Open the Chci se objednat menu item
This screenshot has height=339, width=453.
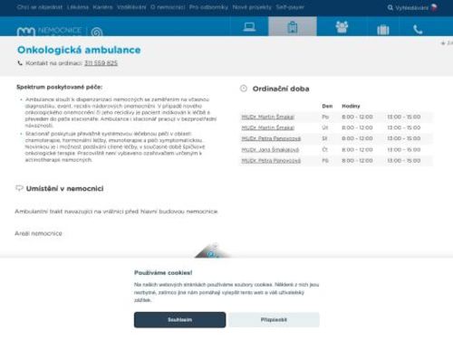tap(40, 7)
